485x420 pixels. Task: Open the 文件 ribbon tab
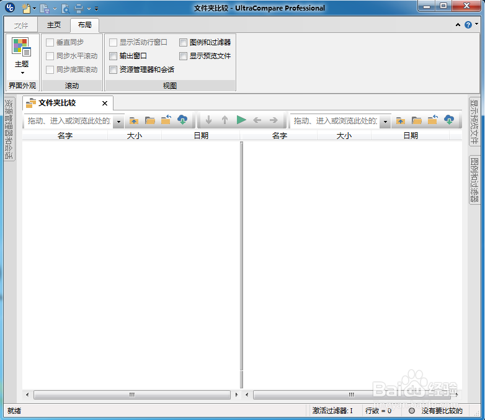[21, 25]
